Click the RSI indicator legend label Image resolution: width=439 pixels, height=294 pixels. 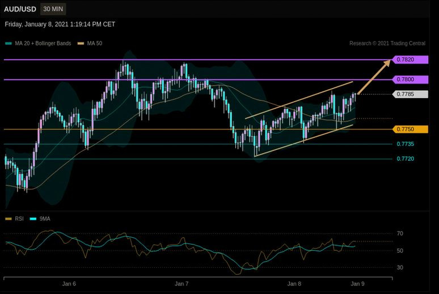pyautogui.click(x=19, y=219)
